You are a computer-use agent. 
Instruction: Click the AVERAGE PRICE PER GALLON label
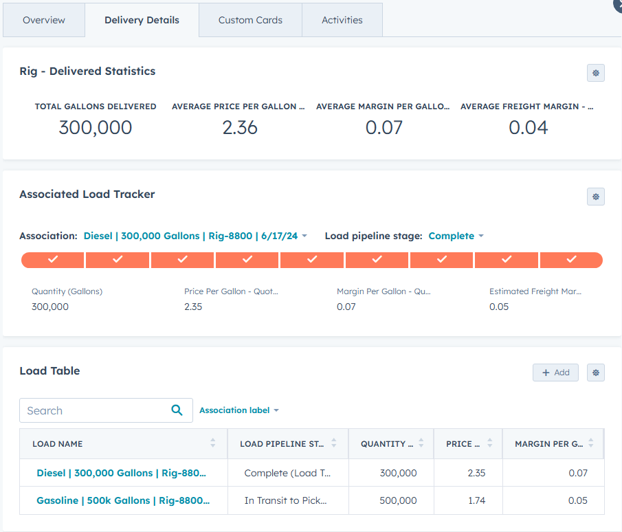click(x=238, y=107)
